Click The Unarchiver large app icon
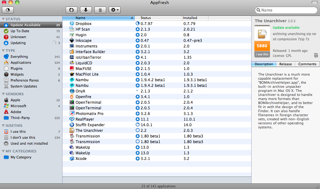This screenshot has width=320, height=189. tap(262, 34)
